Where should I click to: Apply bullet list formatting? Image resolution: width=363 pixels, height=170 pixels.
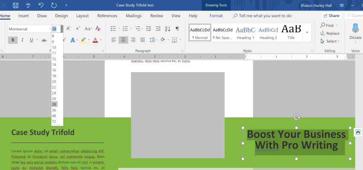tap(113, 29)
